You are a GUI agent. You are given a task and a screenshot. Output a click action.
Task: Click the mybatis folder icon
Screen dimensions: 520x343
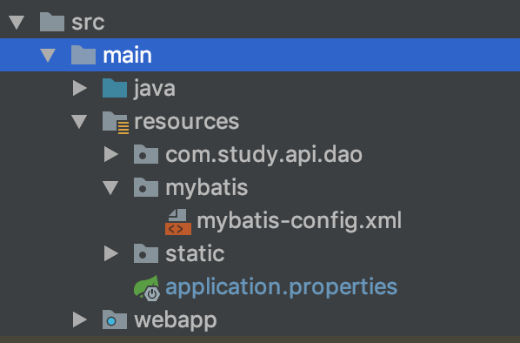click(146, 187)
